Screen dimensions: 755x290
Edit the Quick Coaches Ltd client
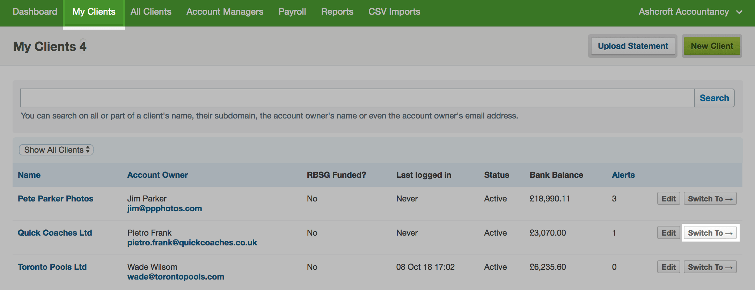pyautogui.click(x=668, y=233)
